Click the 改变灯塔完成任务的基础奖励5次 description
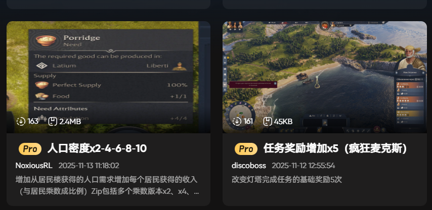 (x=287, y=180)
